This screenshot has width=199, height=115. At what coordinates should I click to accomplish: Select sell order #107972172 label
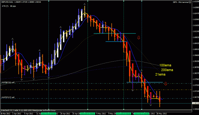8,98
